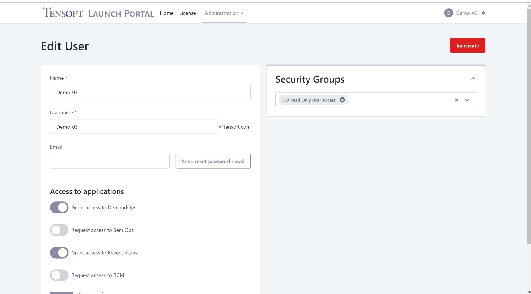Collapse the Security Groups panel

point(473,79)
